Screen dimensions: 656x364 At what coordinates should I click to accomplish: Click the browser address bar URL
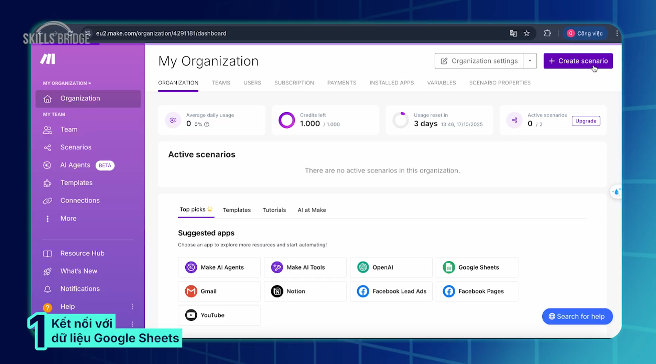(x=161, y=33)
